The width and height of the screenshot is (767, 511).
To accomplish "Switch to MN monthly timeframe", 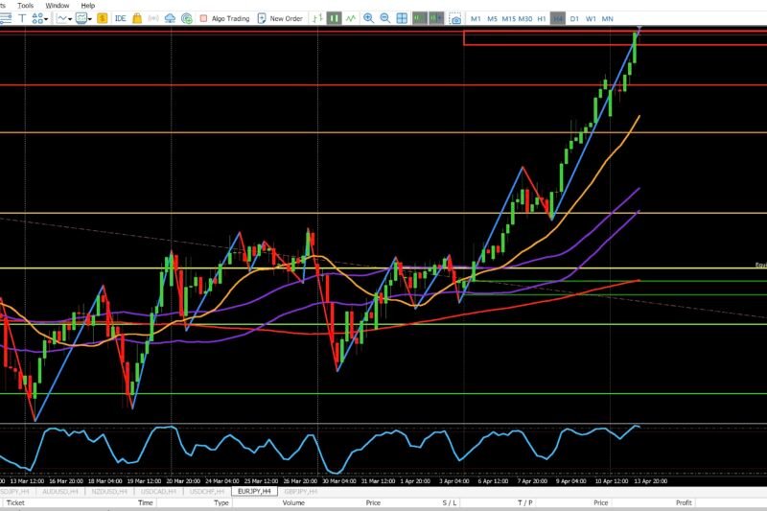I will pyautogui.click(x=608, y=18).
